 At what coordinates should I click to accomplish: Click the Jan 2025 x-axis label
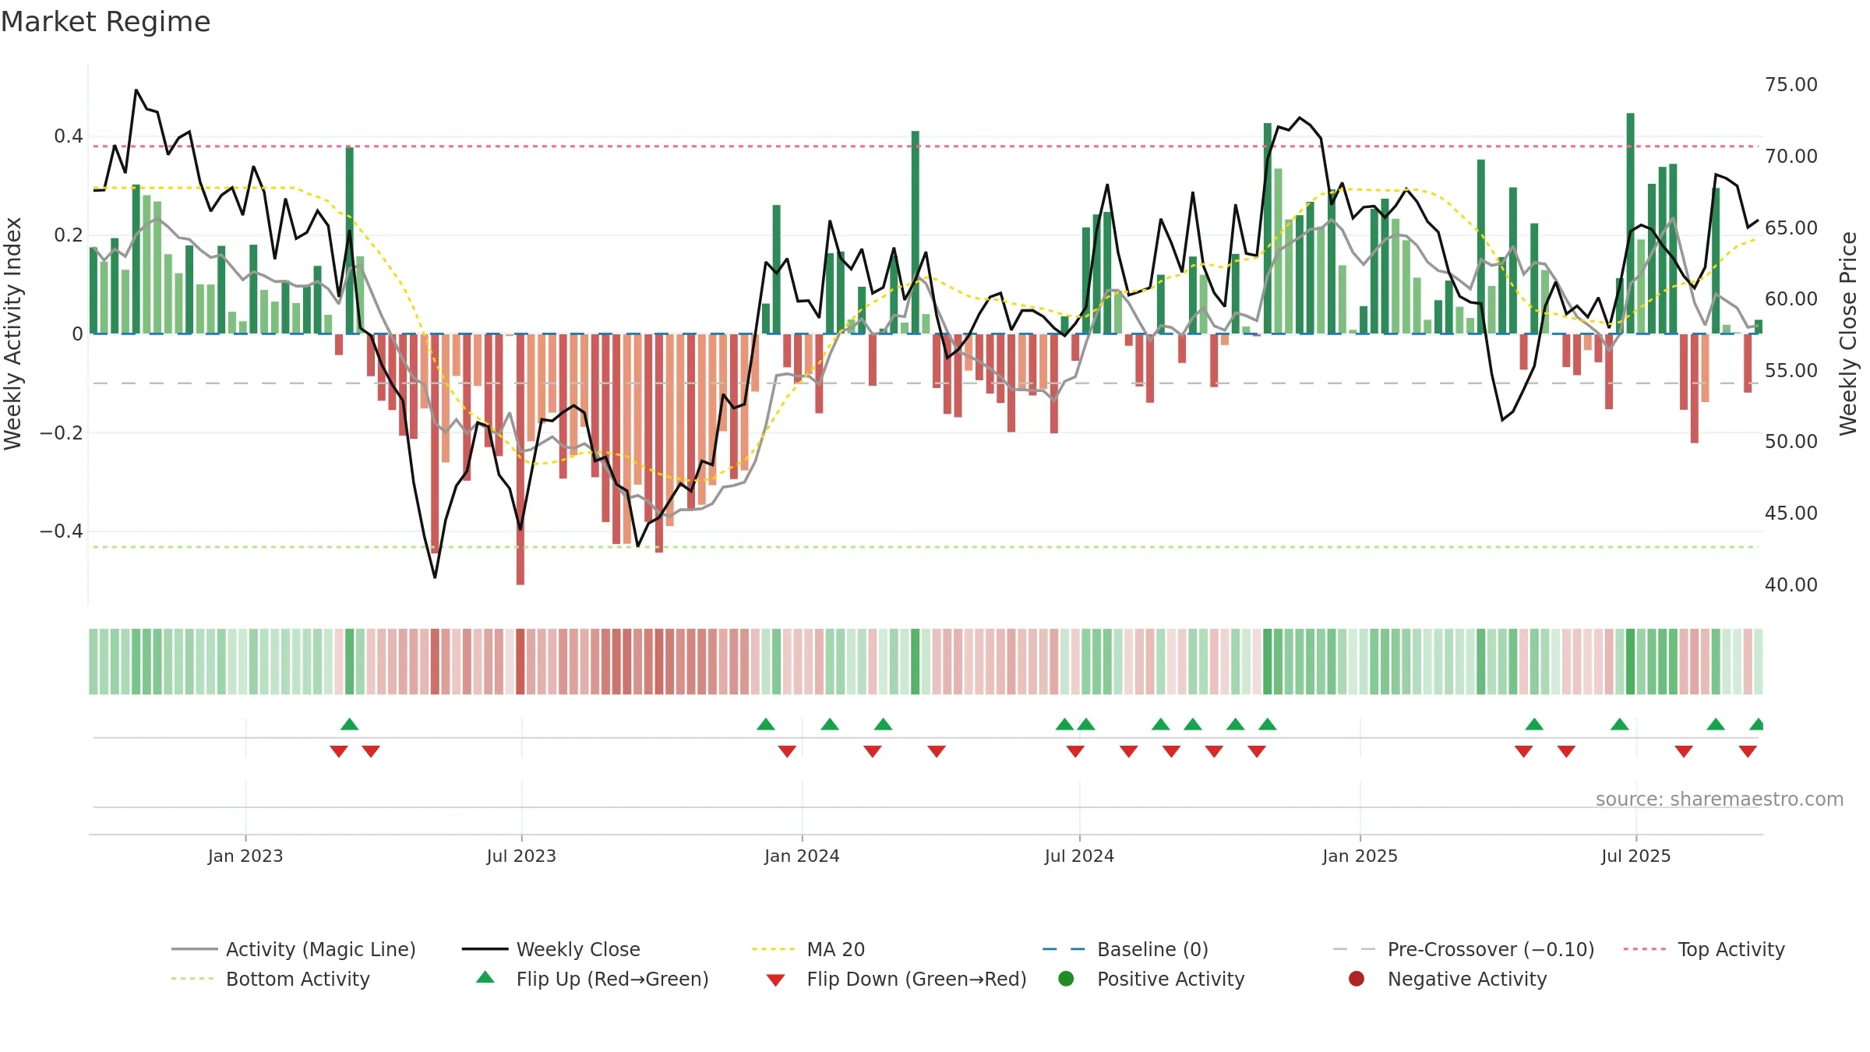(1360, 856)
